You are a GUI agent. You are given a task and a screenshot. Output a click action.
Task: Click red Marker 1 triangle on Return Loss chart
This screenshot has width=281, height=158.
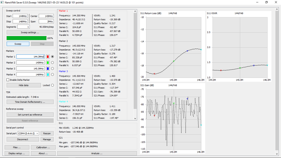click(155, 74)
